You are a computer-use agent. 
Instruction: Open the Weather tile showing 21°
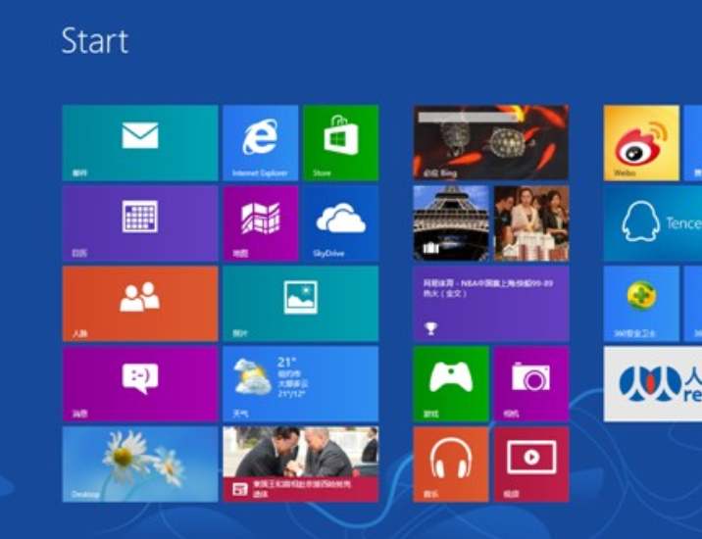(300, 384)
